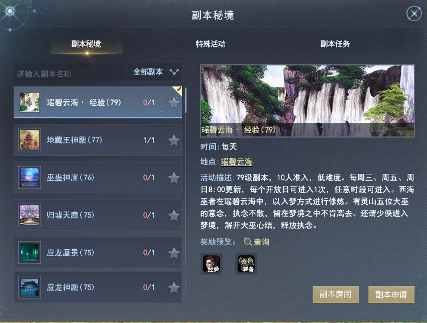Select the 归墟天扉 dungeon thumbnail icon
Viewport: 427px width, 323px height.
pyautogui.click(x=30, y=215)
